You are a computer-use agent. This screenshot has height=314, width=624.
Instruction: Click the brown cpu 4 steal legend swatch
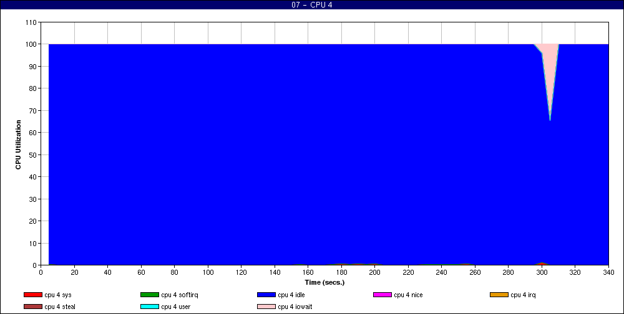tap(33, 307)
